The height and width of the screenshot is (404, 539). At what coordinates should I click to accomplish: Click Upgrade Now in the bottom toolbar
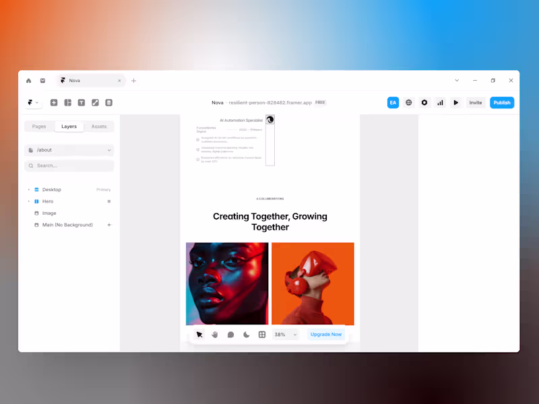(325, 334)
